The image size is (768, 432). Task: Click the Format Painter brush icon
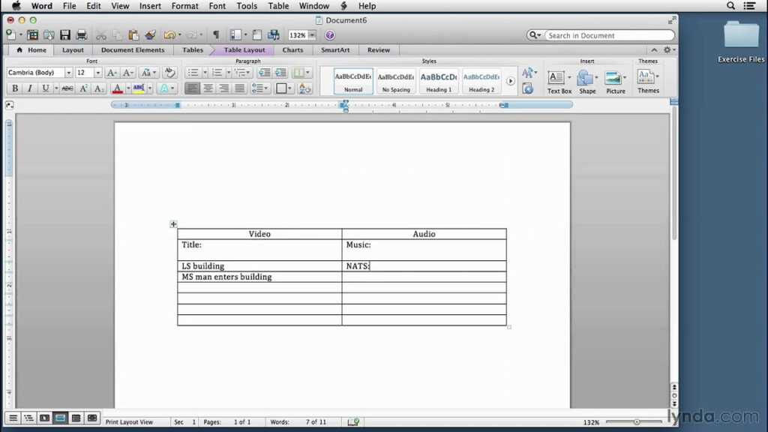[x=149, y=34]
